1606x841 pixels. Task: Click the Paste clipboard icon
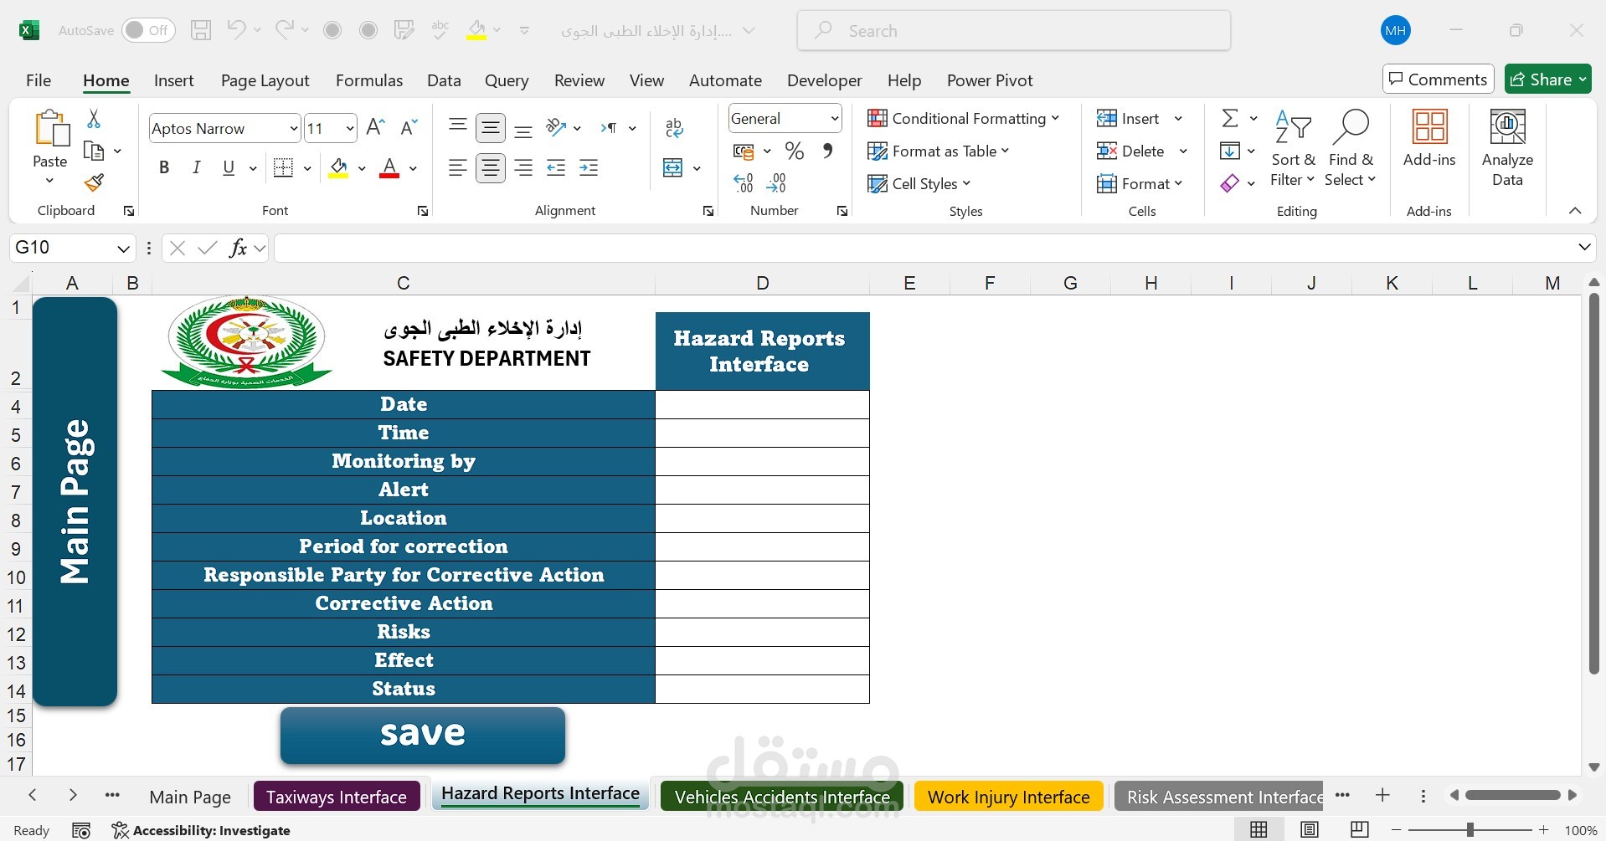(50, 129)
